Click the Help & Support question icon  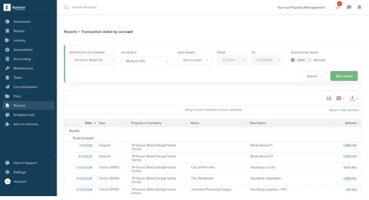(x=7, y=163)
